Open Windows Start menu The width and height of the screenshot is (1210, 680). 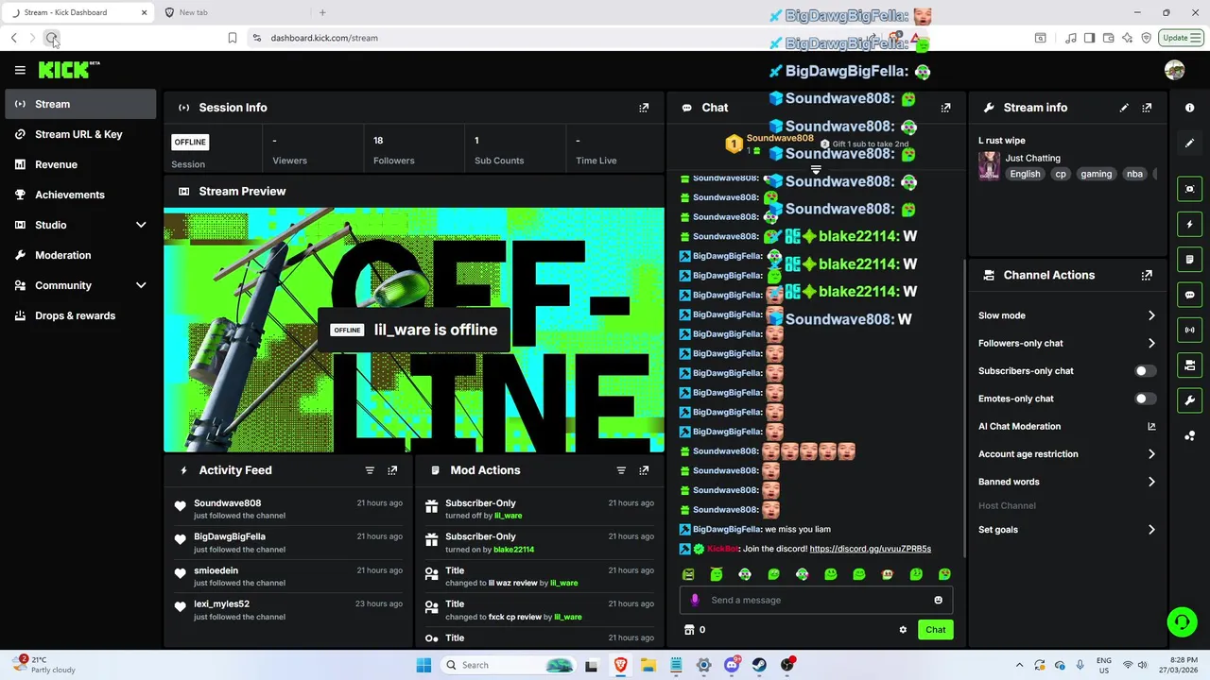(x=423, y=665)
